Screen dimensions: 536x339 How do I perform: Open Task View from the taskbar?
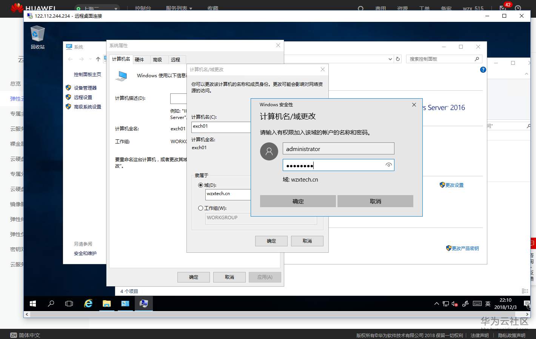(x=69, y=303)
